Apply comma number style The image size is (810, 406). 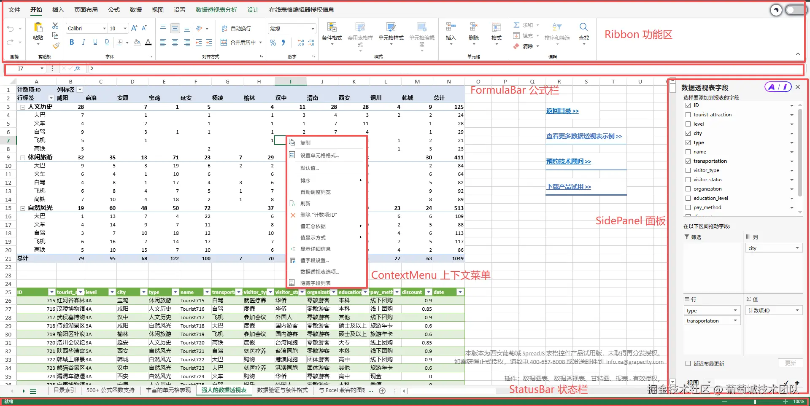pos(283,43)
